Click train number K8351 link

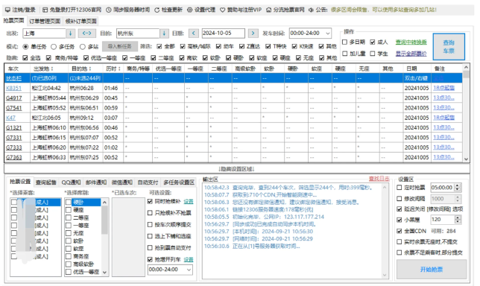point(13,88)
